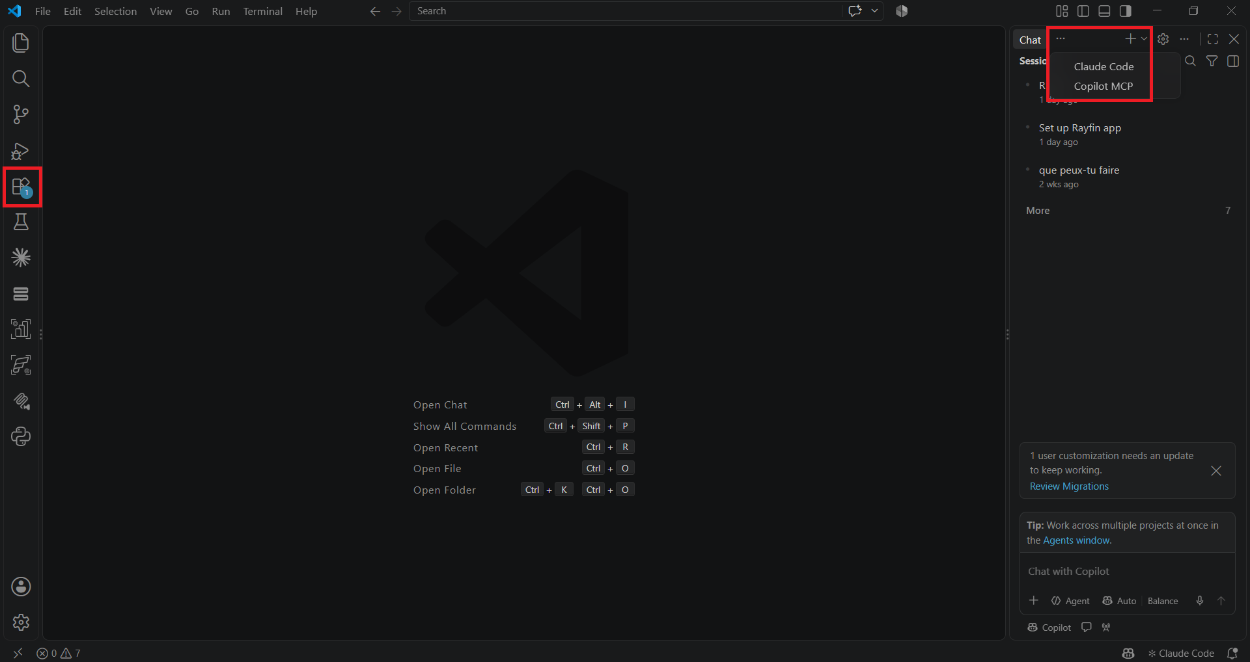Add context with plus icon in chat input

tap(1034, 600)
